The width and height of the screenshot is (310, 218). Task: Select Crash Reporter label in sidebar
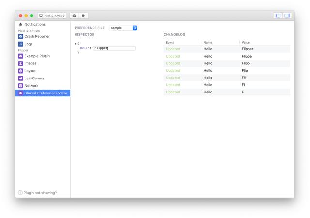pyautogui.click(x=37, y=37)
